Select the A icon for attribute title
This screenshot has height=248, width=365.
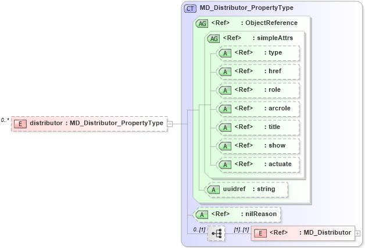[x=225, y=128]
